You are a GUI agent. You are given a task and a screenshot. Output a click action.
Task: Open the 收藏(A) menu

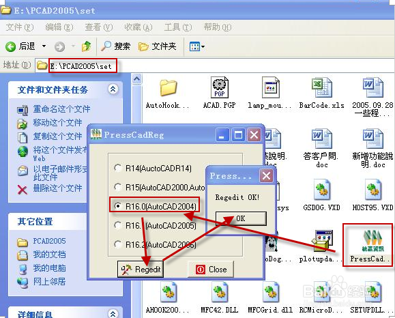coord(138,27)
